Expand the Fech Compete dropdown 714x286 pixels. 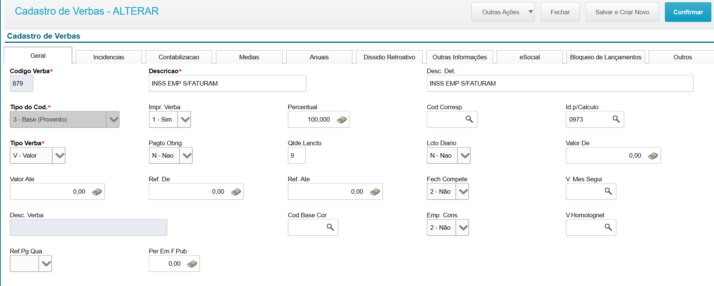463,192
